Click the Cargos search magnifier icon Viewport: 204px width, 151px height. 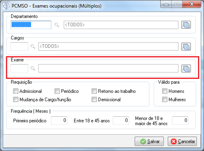(33, 47)
